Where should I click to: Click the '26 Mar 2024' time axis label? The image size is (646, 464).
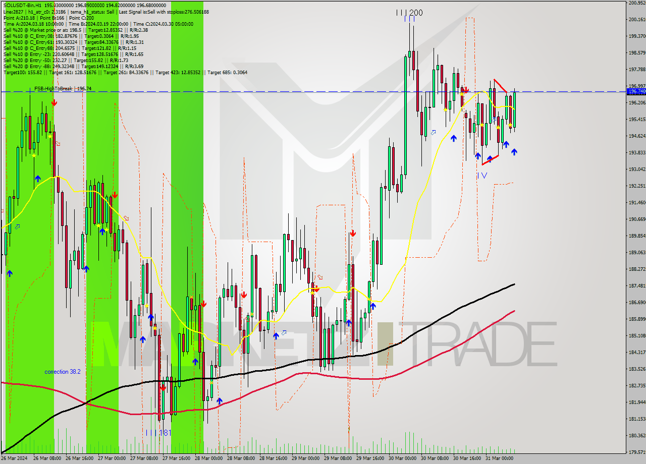coord(14,458)
